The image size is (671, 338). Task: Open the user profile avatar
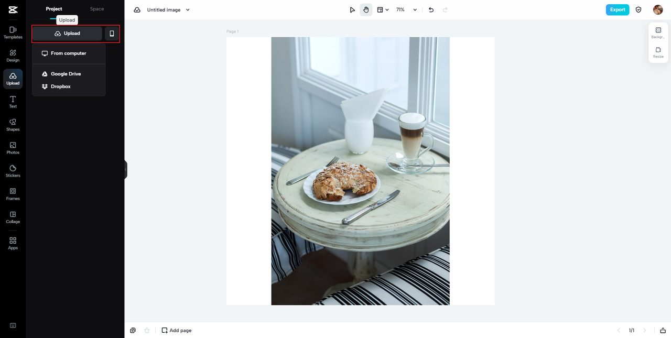pos(658,10)
